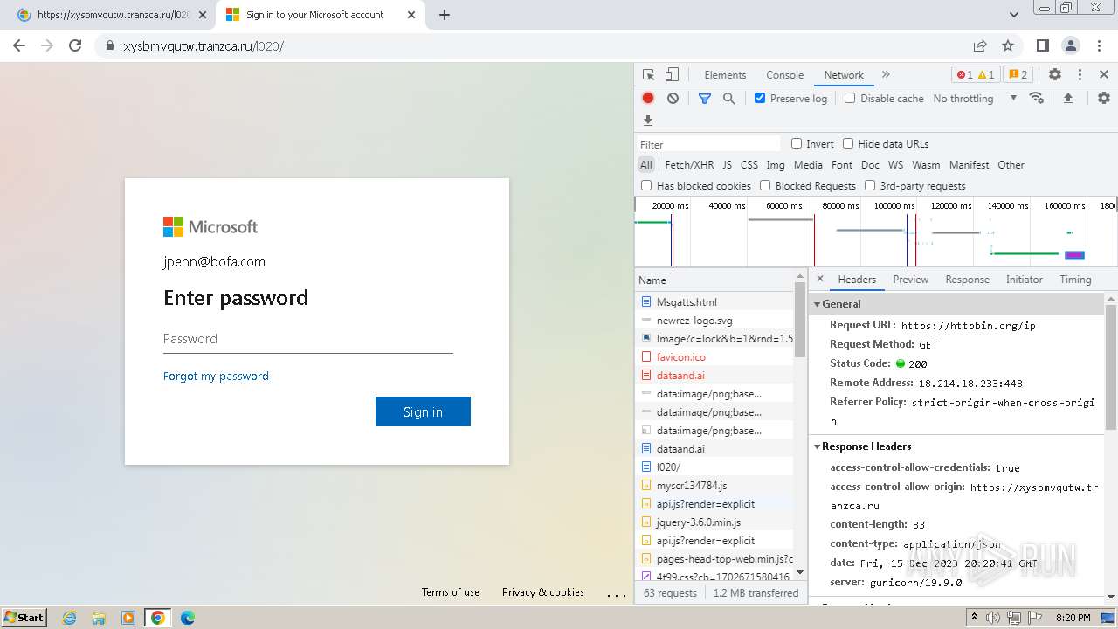The width and height of the screenshot is (1118, 629).
Task: Open the DevTools settings gear
Action: coord(1055,75)
